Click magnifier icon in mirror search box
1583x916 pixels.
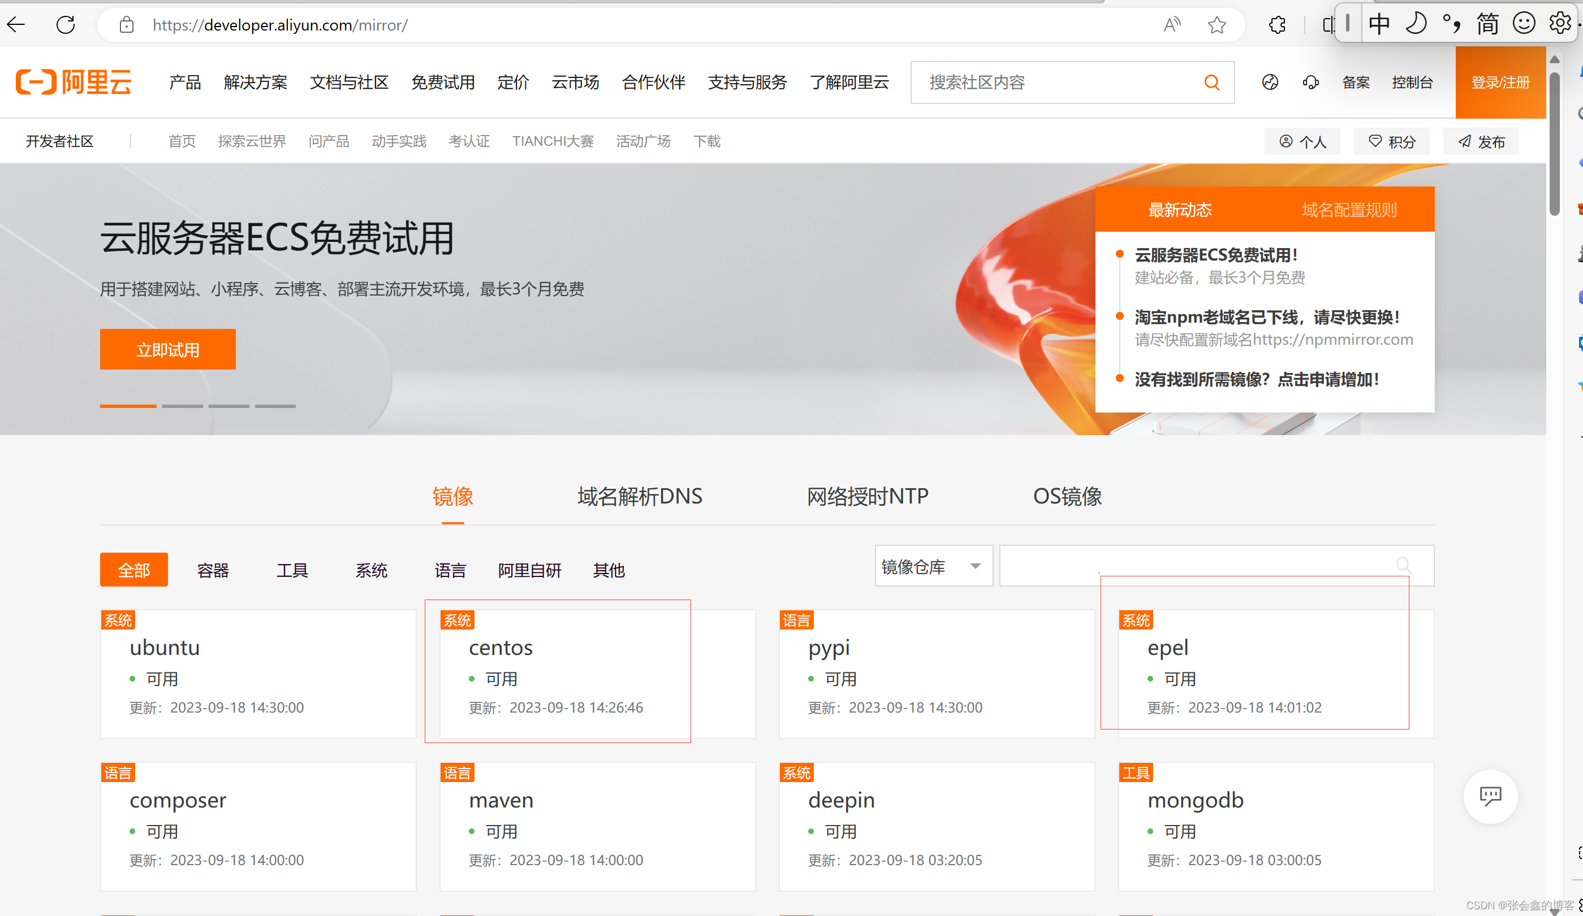(x=1403, y=565)
